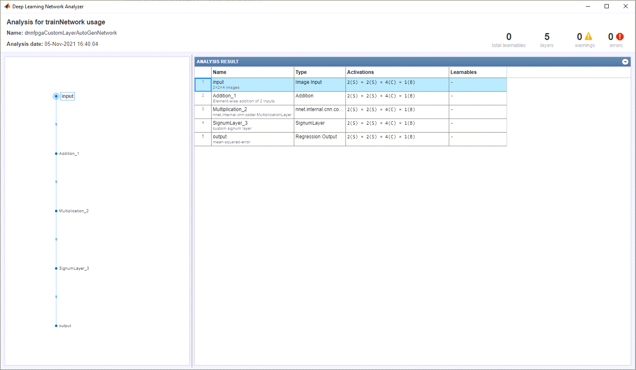Image resolution: width=636 pixels, height=370 pixels.
Task: Click the red errors icon
Action: point(619,37)
